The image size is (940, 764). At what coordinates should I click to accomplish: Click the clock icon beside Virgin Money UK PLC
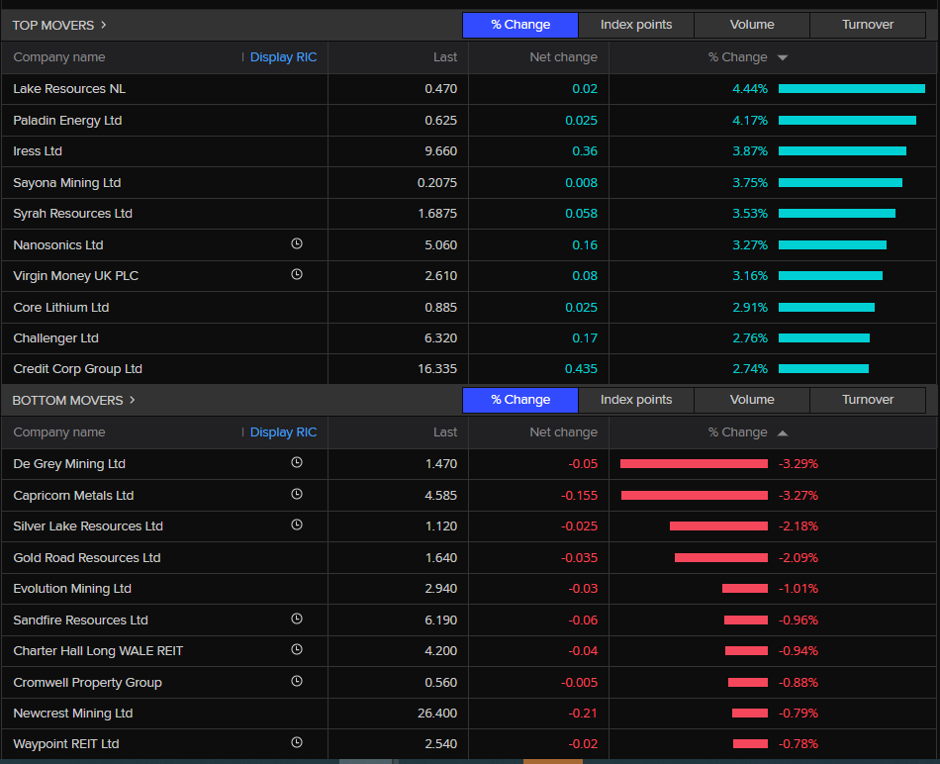tap(297, 274)
